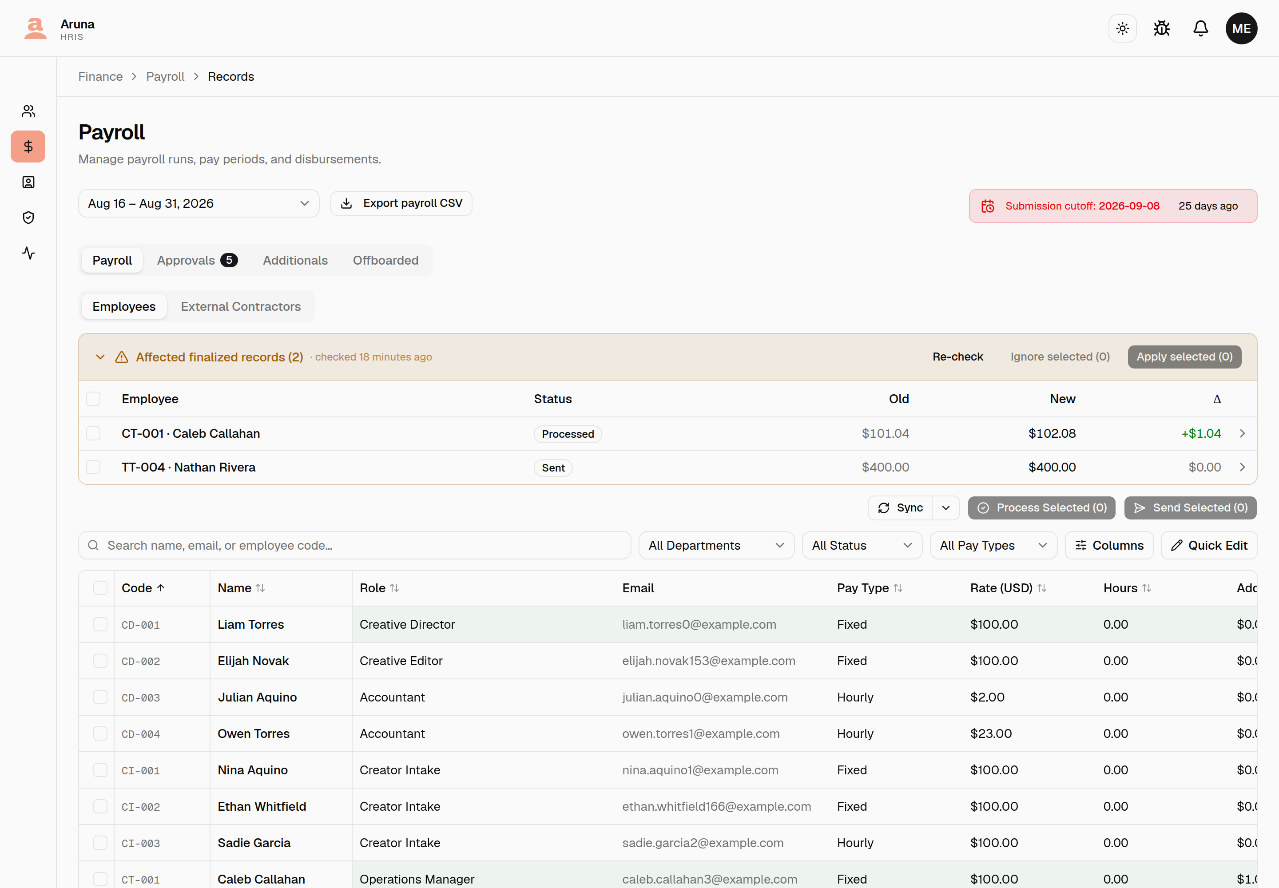The image size is (1279, 888).
Task: Toggle light/dark theme sun icon
Action: coord(1122,28)
